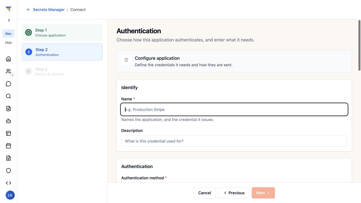
Task: Click the Description input field
Action: point(234,141)
